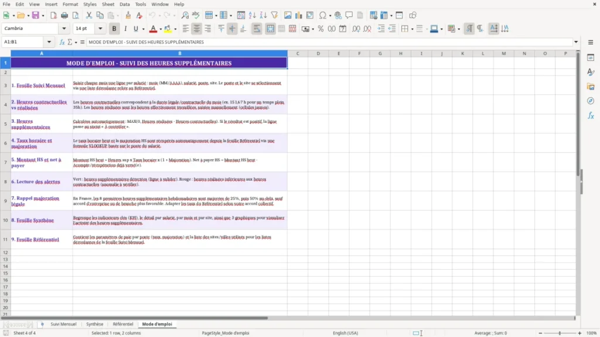Open the sidebar settings hamburger button
Image resolution: width=600 pixels, height=337 pixels.
pos(591,42)
